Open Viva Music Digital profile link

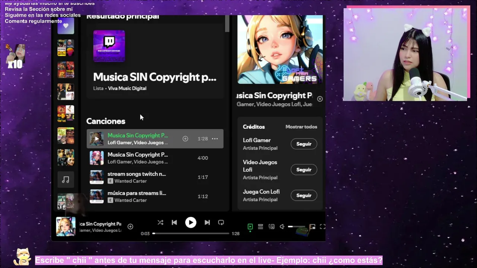click(x=127, y=88)
